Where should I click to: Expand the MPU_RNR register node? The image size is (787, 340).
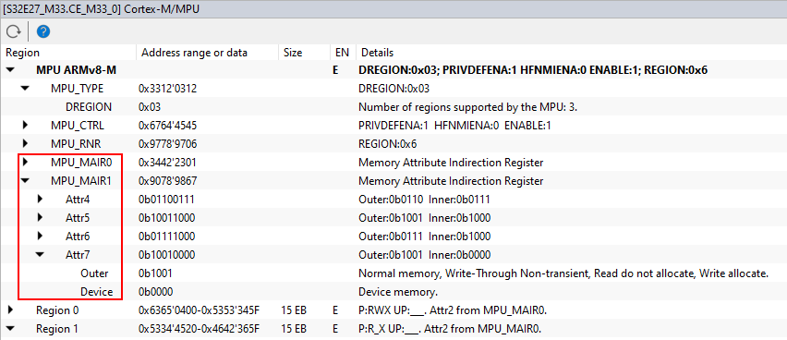tap(25, 143)
